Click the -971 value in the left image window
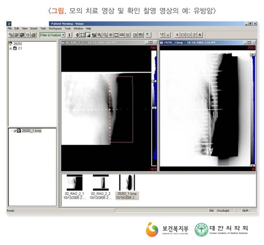Image resolution: width=264 pixels, height=245 pixels. (x=153, y=169)
